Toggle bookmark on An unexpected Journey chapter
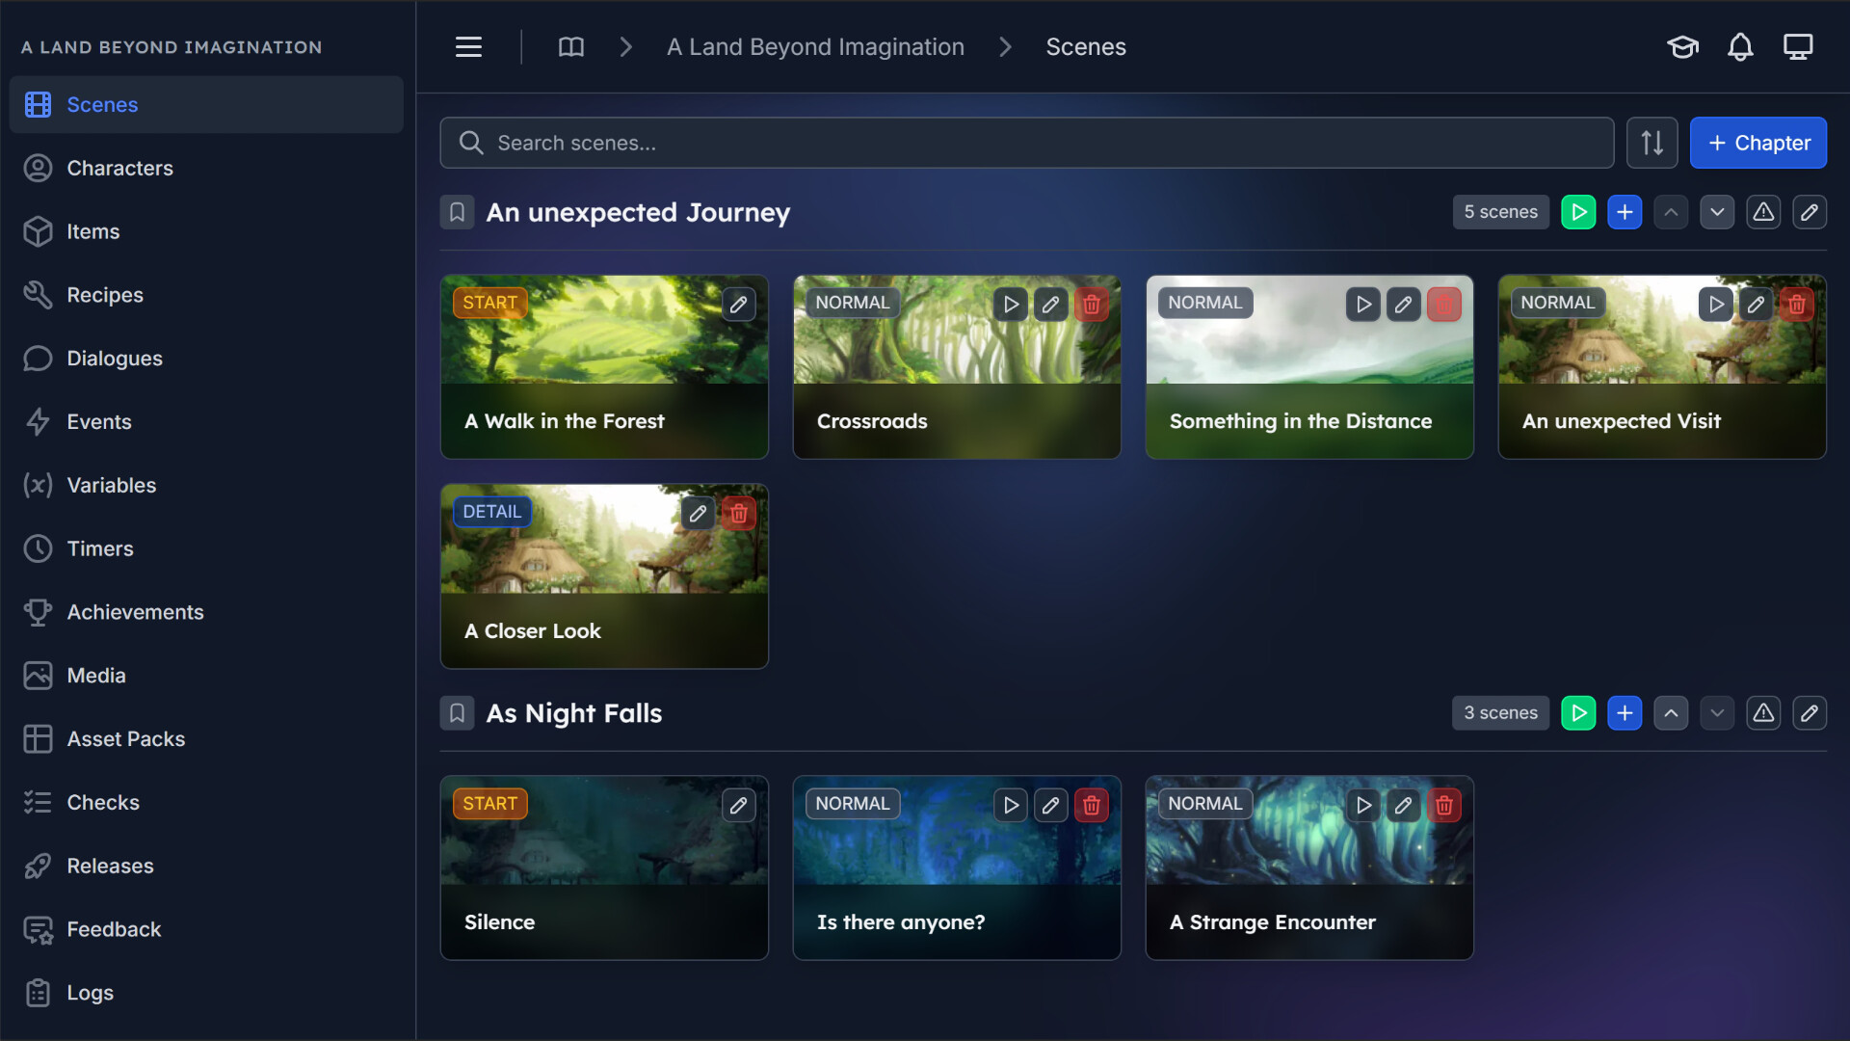The height and width of the screenshot is (1041, 1850). (x=457, y=212)
